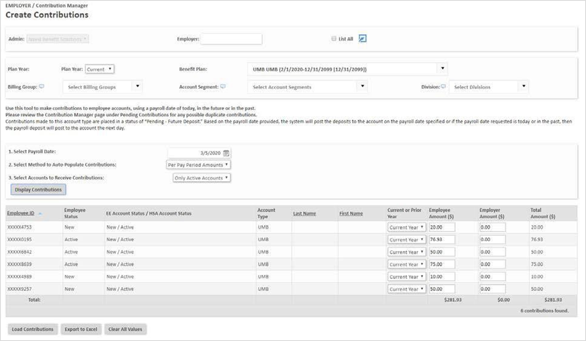This screenshot has width=586, height=341.
Task: Open the Select Account Segments dropdown
Action: 363,87
